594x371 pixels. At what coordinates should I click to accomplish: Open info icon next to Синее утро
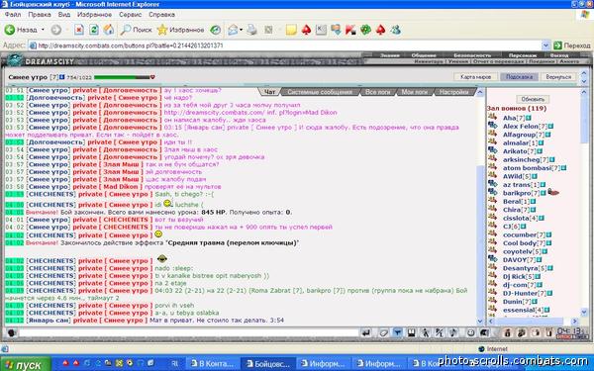(61, 77)
